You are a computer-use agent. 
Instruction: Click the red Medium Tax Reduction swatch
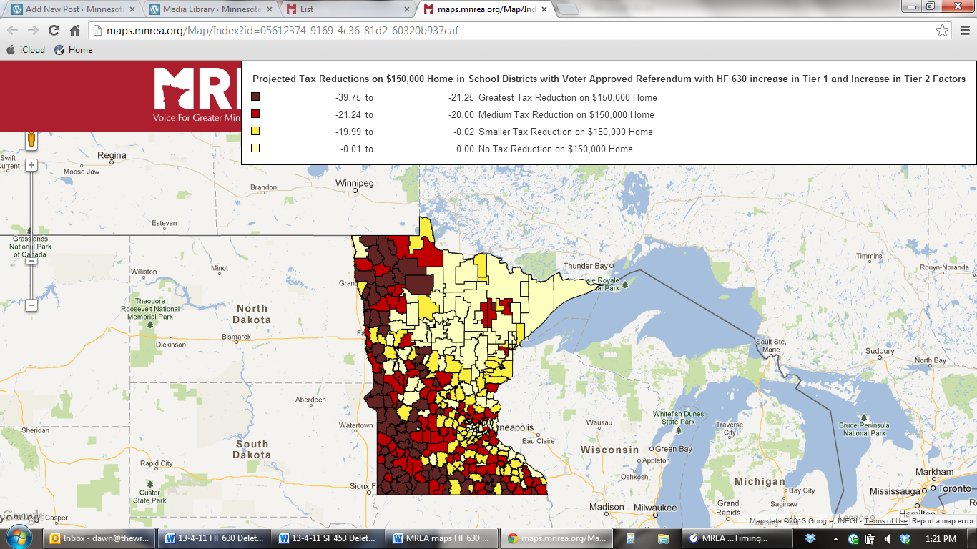[255, 114]
